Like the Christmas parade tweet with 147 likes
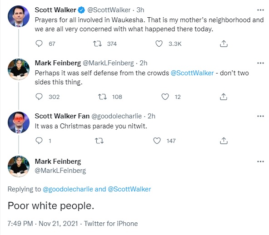The width and height of the screenshot is (269, 235). (x=157, y=141)
